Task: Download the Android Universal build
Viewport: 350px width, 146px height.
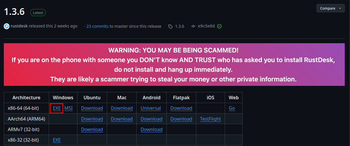Action: [x=151, y=108]
